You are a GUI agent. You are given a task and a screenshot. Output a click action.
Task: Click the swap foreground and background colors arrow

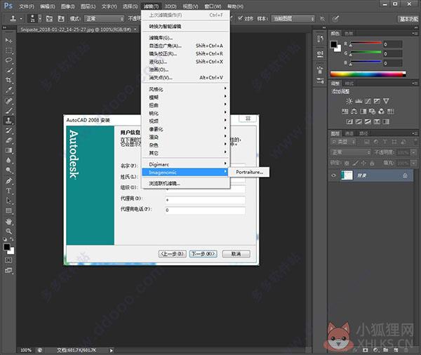click(x=12, y=239)
